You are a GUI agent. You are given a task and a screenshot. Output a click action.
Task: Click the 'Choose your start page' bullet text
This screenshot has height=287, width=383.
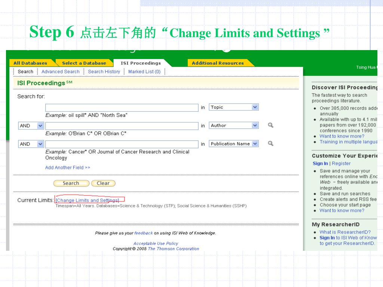point(345,205)
